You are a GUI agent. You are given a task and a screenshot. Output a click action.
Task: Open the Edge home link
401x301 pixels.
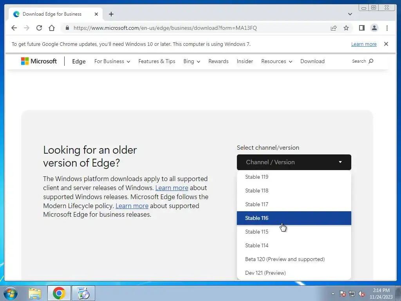pos(79,62)
